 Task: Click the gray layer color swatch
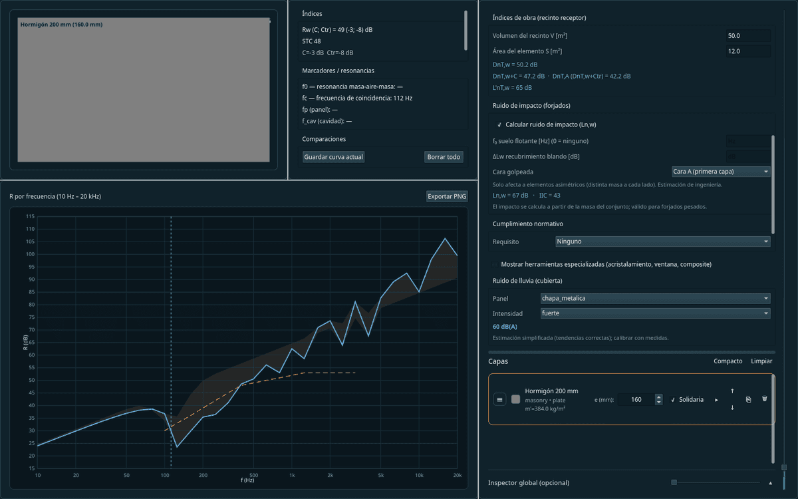(x=515, y=399)
